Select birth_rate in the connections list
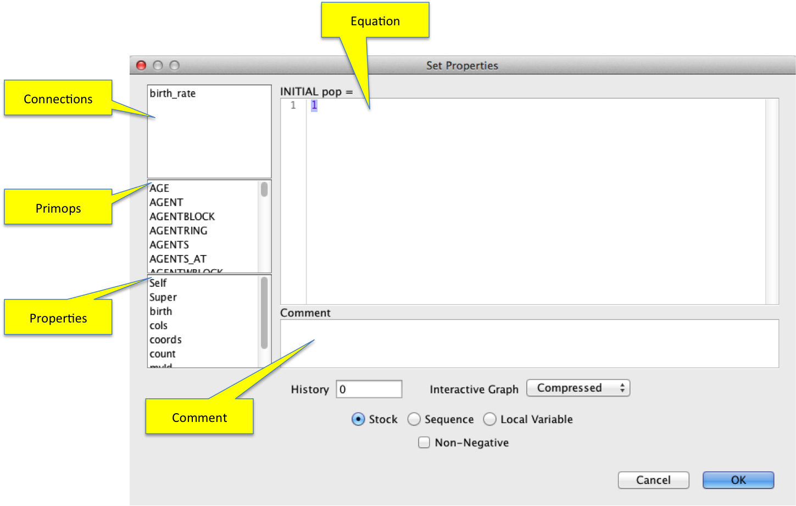The image size is (796, 506). [172, 93]
